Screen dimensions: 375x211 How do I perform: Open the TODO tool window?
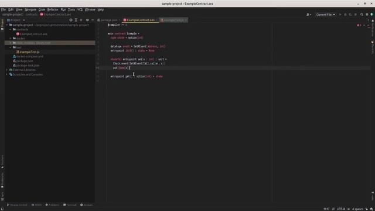pos(36,205)
